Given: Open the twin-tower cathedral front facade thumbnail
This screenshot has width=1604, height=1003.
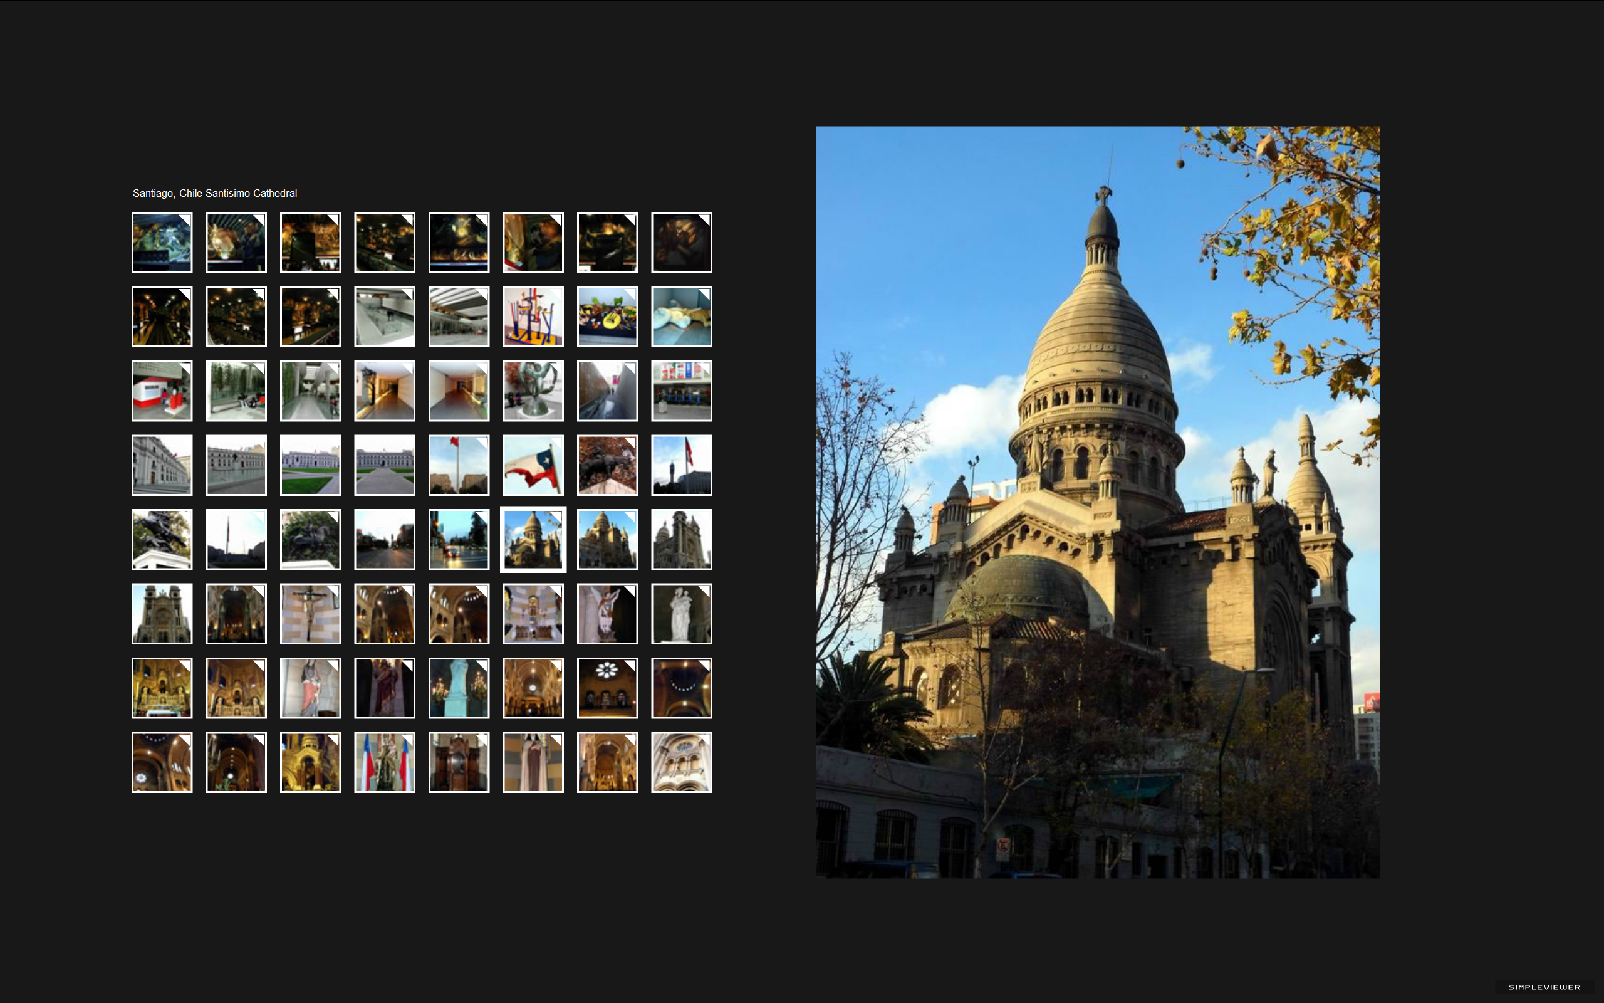Looking at the screenshot, I should (162, 614).
